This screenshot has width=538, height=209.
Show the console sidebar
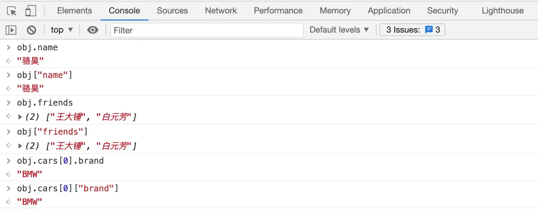pyautogui.click(x=11, y=30)
